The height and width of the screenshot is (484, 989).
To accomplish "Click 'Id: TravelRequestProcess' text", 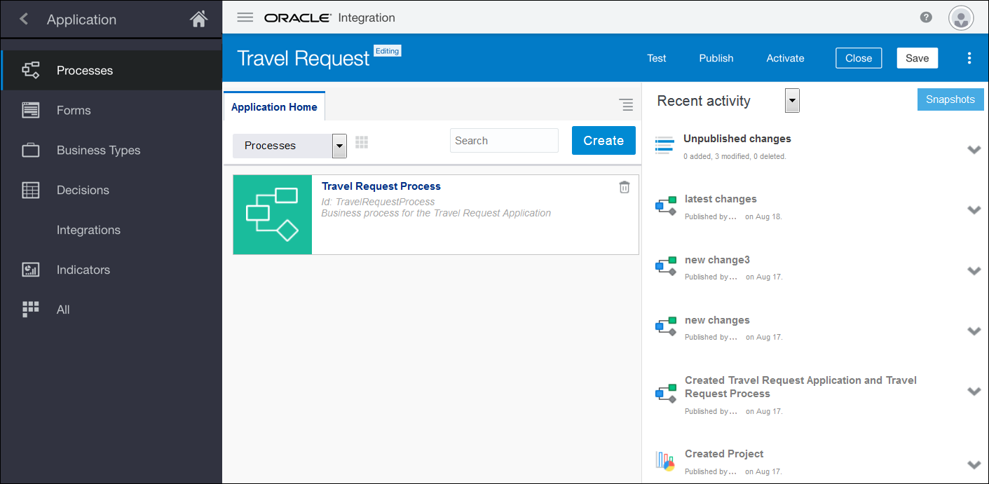I will 378,202.
